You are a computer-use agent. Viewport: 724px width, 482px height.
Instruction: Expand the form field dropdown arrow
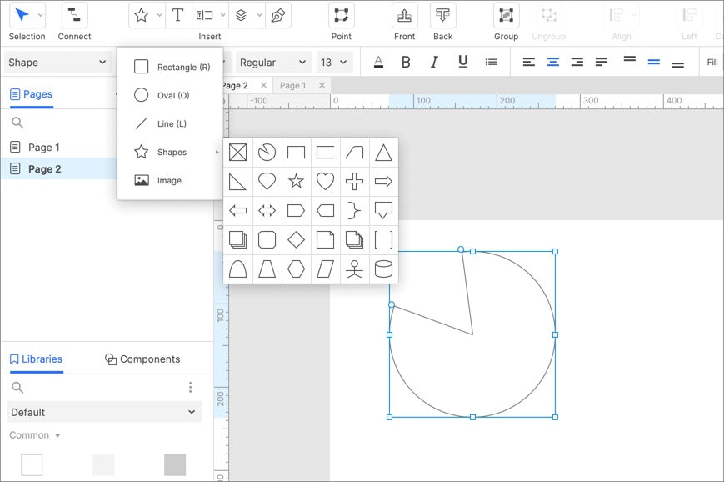(x=222, y=15)
